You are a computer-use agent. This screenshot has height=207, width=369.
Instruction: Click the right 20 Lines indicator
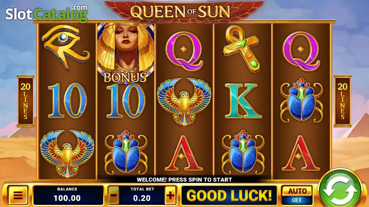(x=342, y=101)
